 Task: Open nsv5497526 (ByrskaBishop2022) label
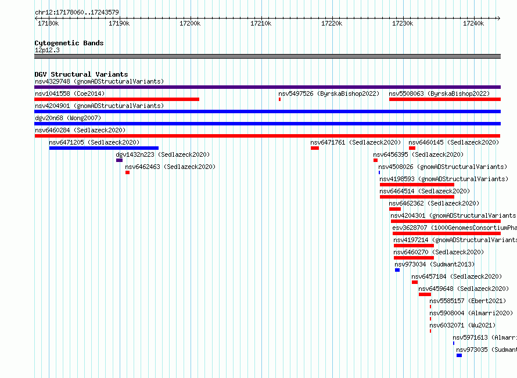(x=329, y=93)
